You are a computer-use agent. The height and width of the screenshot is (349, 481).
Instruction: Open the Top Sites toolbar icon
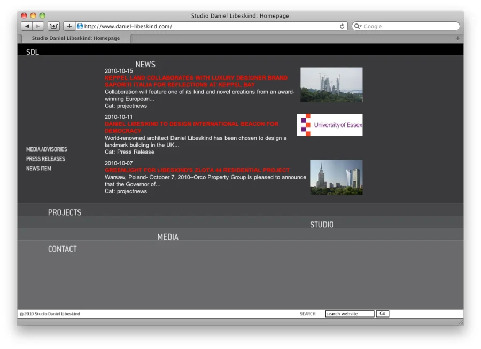click(53, 26)
